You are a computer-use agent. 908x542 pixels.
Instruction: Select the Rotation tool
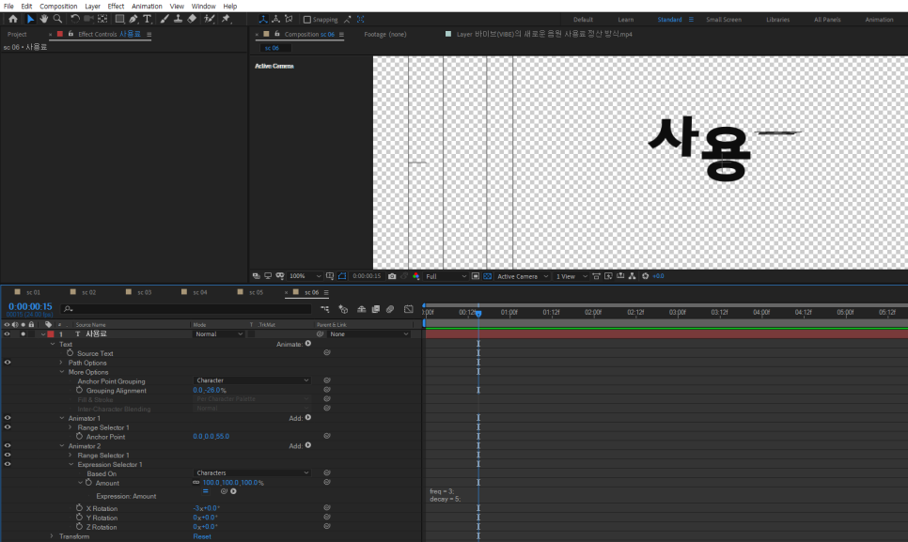tap(75, 19)
